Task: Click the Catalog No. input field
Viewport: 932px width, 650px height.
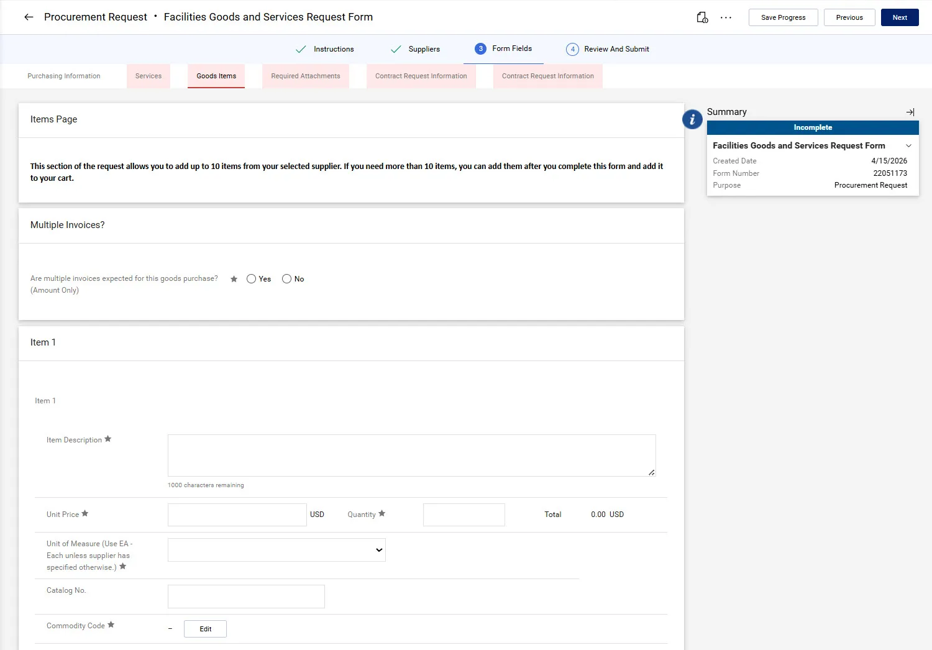Action: pos(246,597)
